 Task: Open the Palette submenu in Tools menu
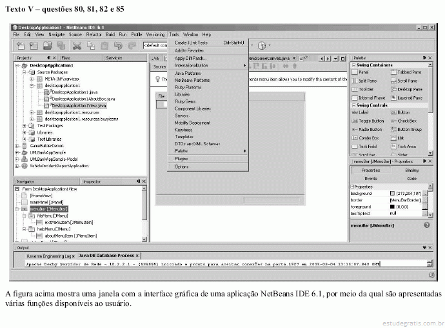[208, 151]
